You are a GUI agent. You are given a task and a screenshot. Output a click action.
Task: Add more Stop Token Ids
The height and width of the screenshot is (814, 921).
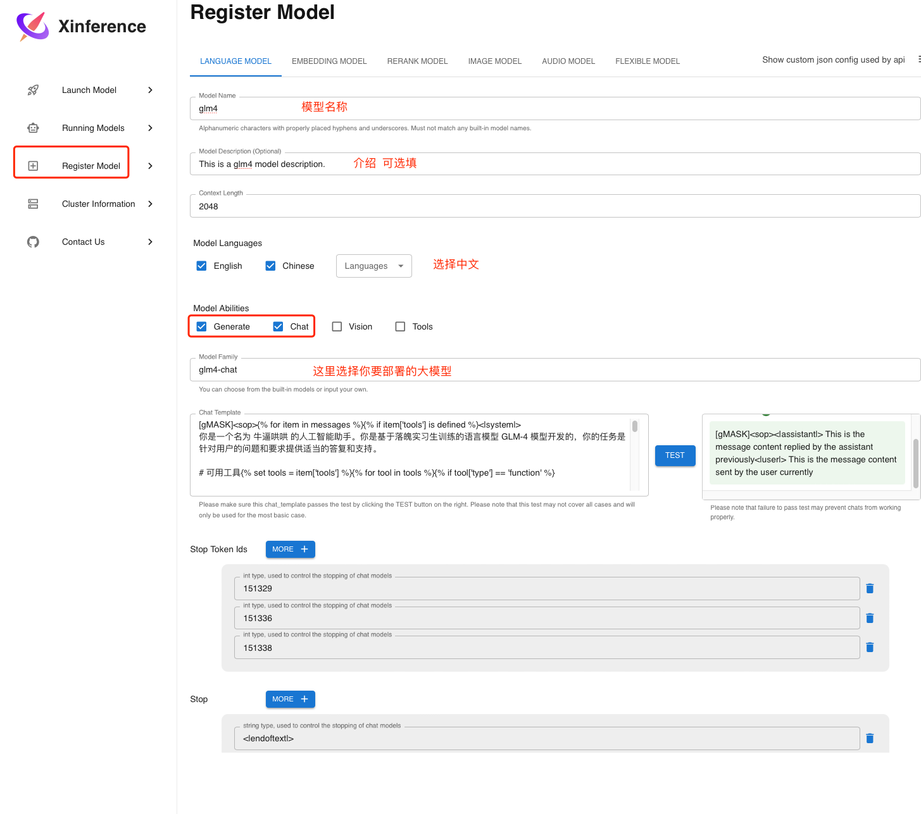(x=290, y=550)
